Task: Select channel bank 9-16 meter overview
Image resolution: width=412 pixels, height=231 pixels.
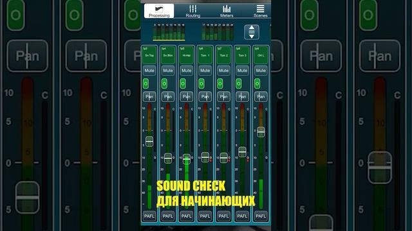Action: 169,32
